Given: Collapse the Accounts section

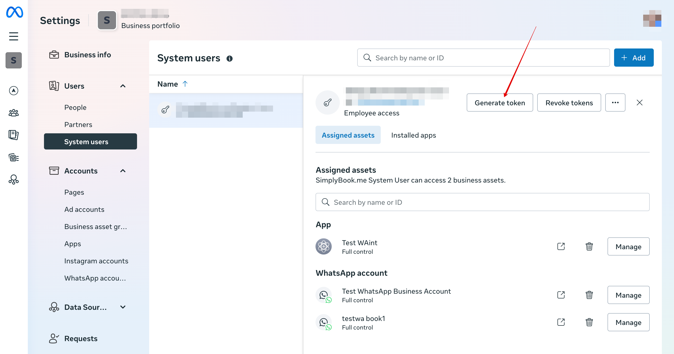Looking at the screenshot, I should 123,171.
